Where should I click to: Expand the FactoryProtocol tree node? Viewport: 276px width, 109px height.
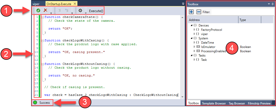[194, 30]
